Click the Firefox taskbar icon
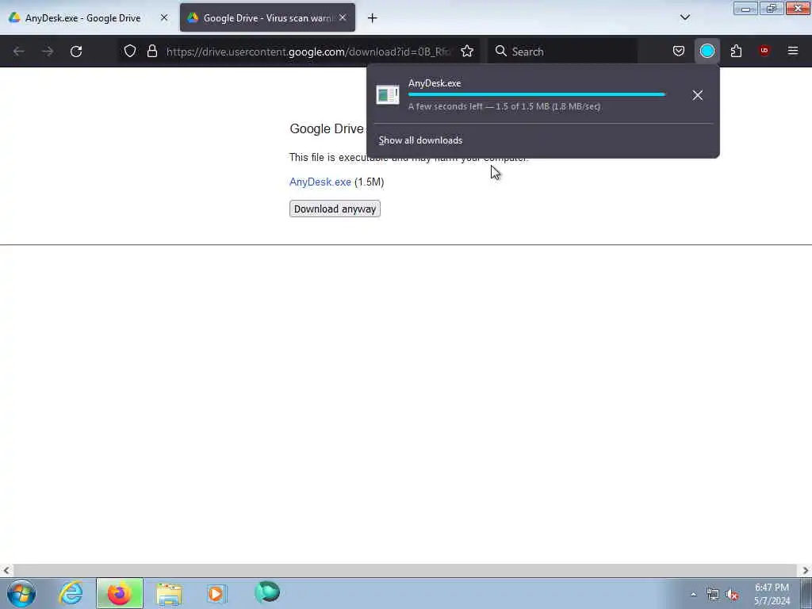The image size is (812, 609). [x=120, y=593]
